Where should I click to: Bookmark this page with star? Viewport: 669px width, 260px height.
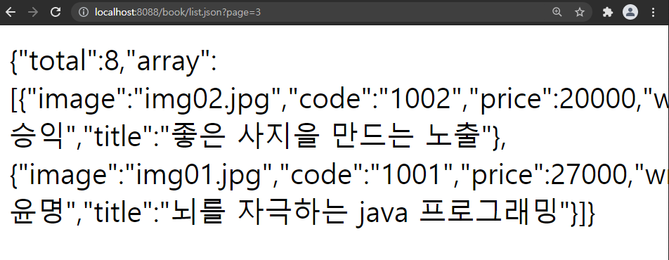(579, 12)
